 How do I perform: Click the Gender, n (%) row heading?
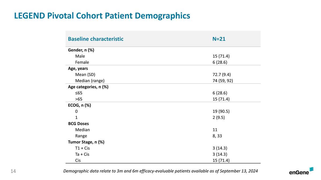coord(81,50)
